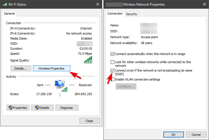This screenshot has height=140, width=209.
Task: Run Diagnose on the Wi-Fi connection
Action: click(67, 107)
